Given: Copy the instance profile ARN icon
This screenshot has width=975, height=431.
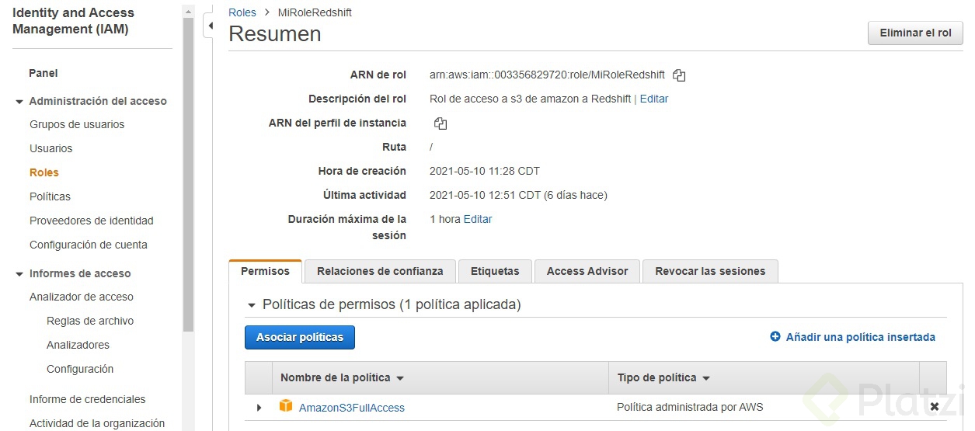Looking at the screenshot, I should click(x=440, y=123).
